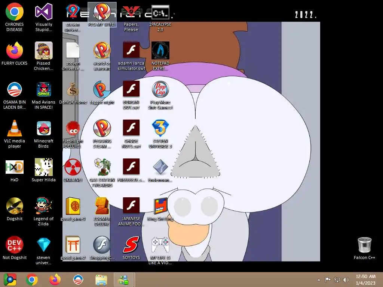Launch Firefox from the taskbar

[x=55, y=280]
